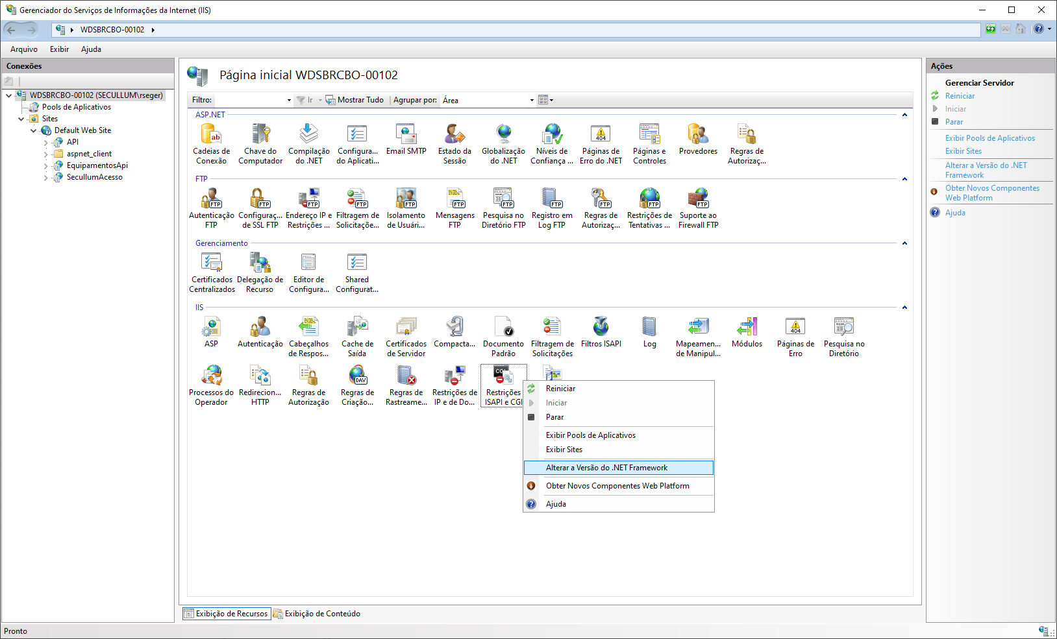Viewport: 1057px width, 639px height.
Task: Click Mostrar Tudo button in filter bar
Action: [x=360, y=100]
